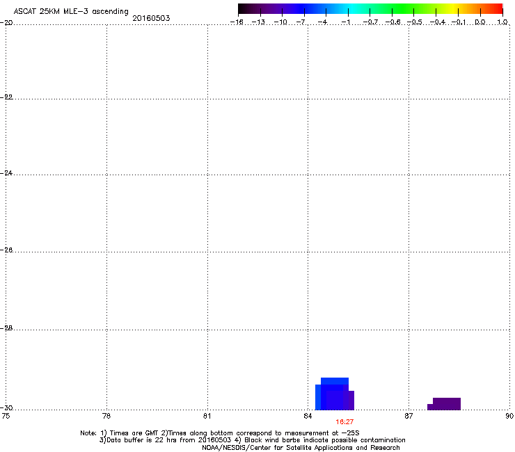This screenshot has width=515, height=452.
Task: Click the blue data block near longitude 84
Action: click(x=334, y=394)
